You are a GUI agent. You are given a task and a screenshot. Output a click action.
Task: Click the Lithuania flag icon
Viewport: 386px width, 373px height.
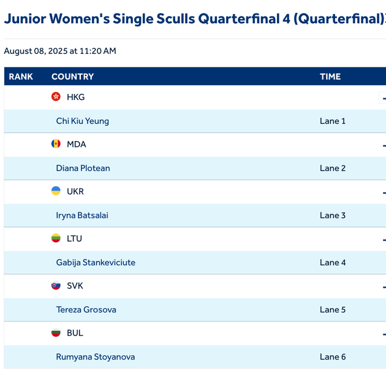[56, 239]
